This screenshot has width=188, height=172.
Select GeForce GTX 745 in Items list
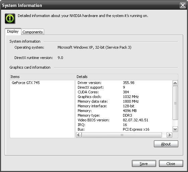tap(26, 83)
